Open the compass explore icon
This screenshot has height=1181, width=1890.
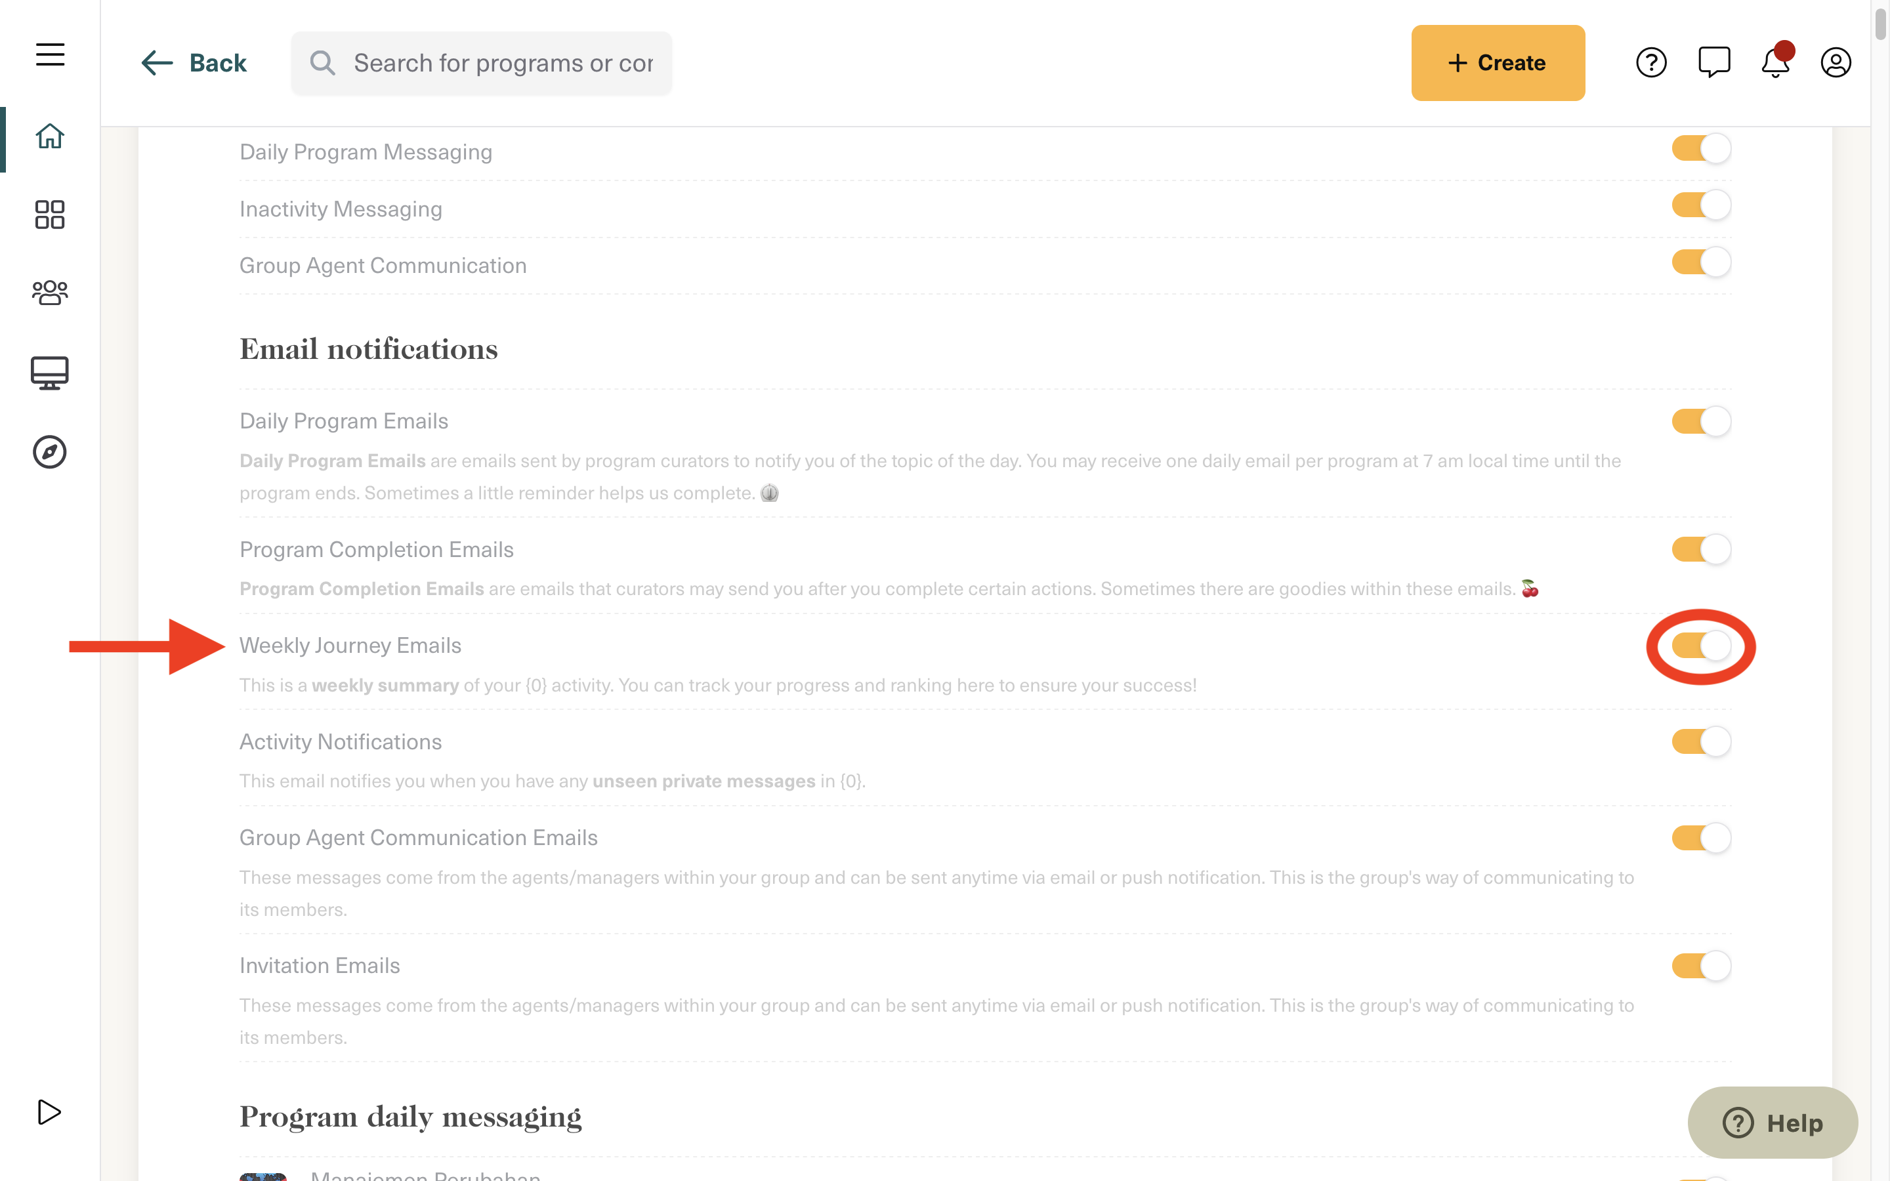point(50,452)
